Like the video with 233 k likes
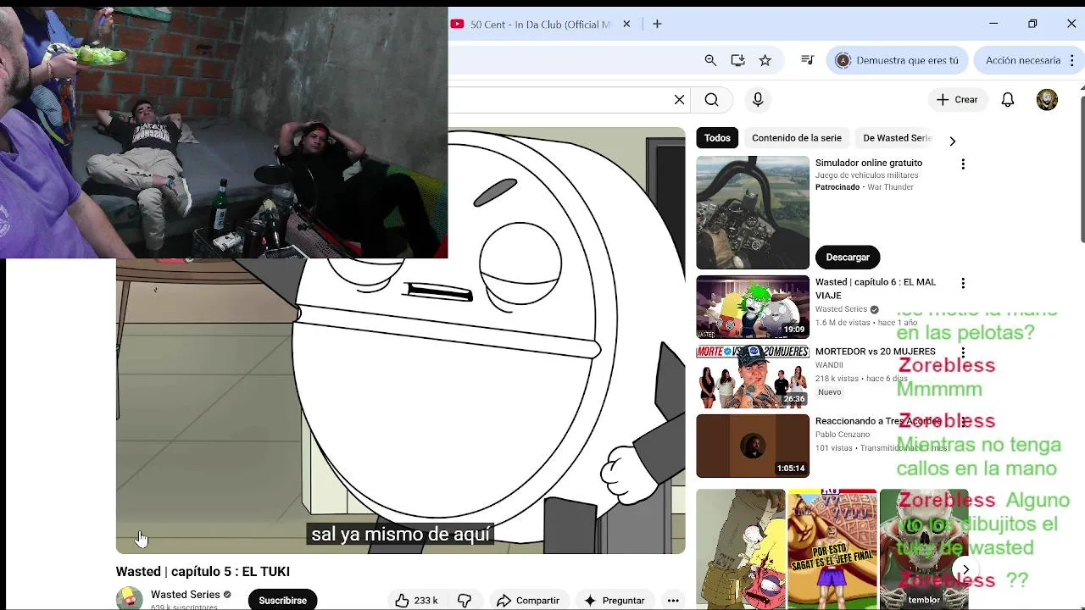 (x=418, y=600)
